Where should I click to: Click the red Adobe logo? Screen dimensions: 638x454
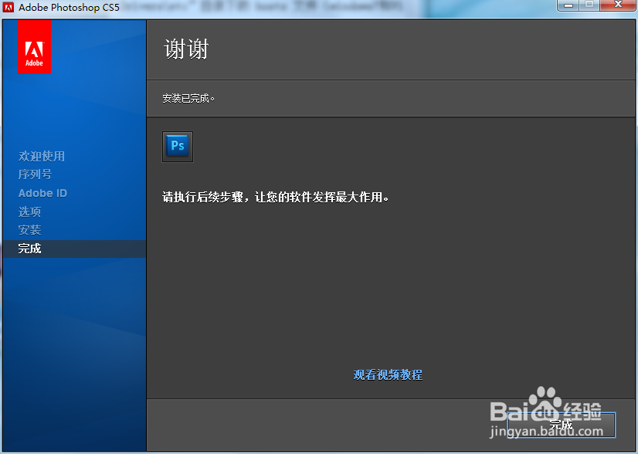[34, 47]
